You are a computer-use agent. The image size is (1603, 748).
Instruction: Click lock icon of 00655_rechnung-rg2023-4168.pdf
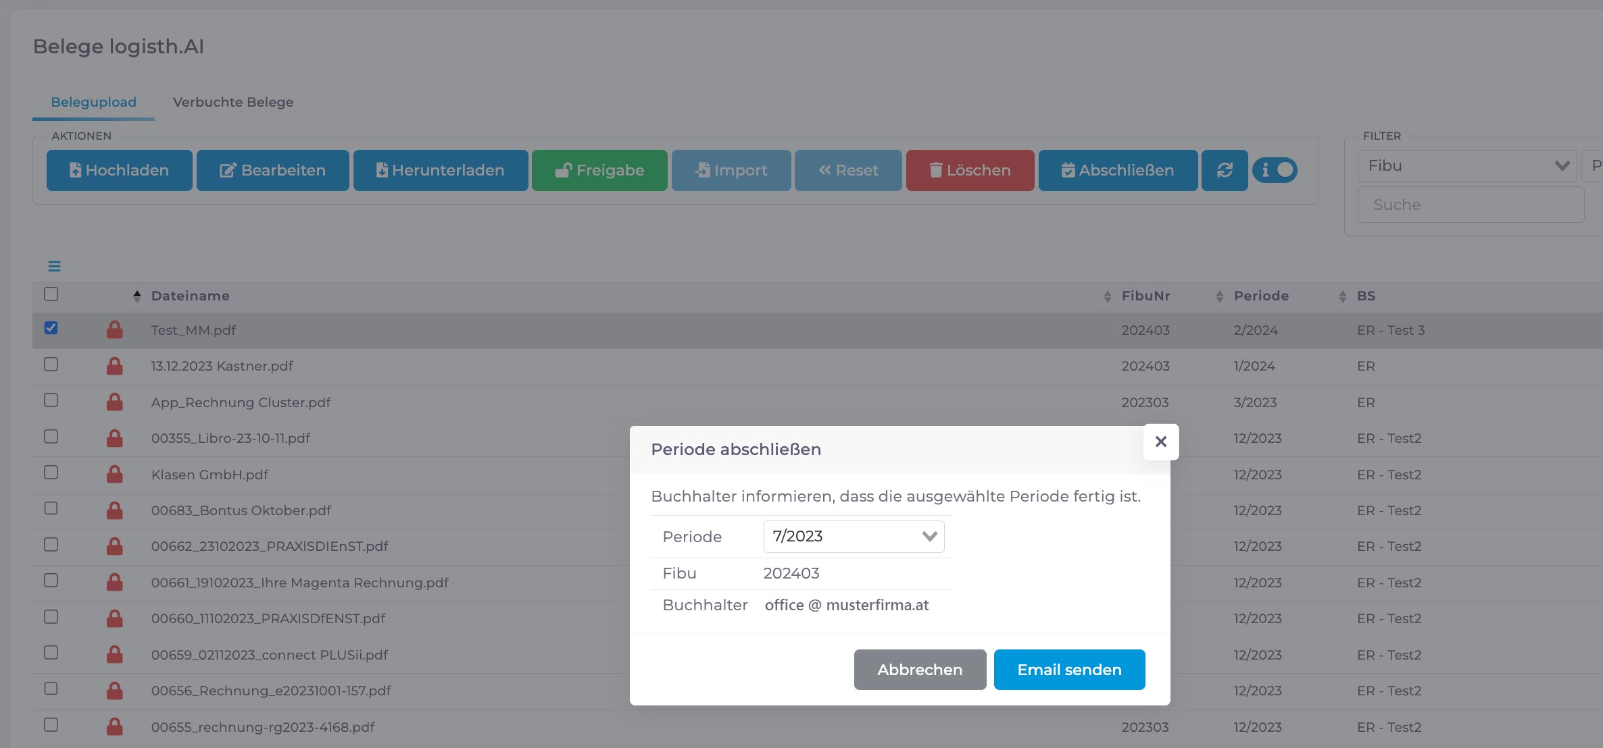click(115, 726)
